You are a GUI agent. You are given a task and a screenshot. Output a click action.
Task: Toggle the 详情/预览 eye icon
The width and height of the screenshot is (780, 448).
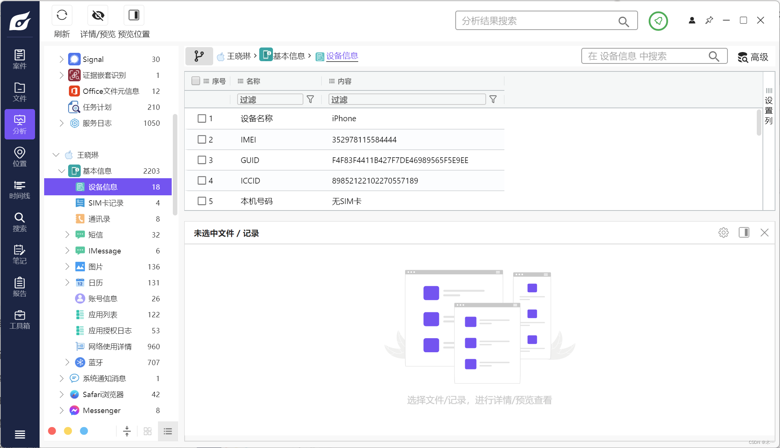point(98,15)
